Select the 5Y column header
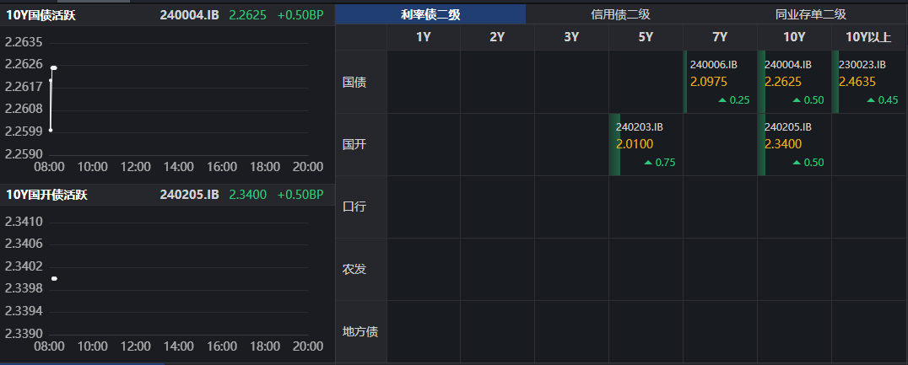 click(x=646, y=37)
